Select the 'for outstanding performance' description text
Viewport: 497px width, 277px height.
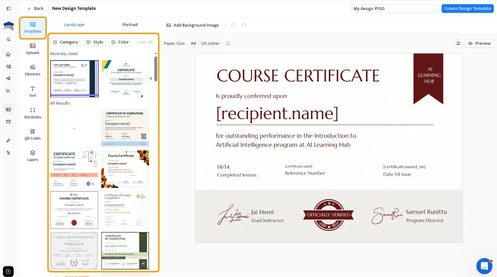pos(286,140)
